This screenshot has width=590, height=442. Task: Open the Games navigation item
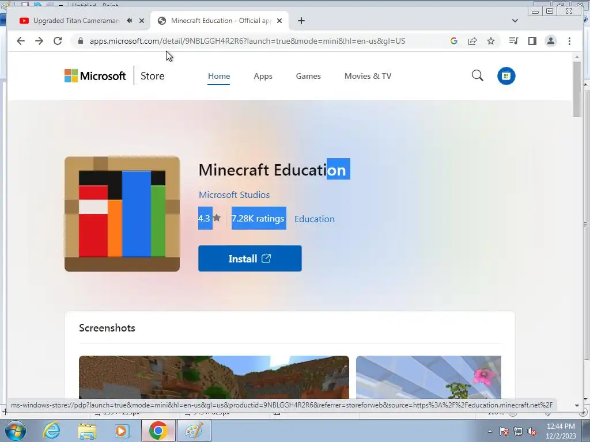[x=308, y=76]
